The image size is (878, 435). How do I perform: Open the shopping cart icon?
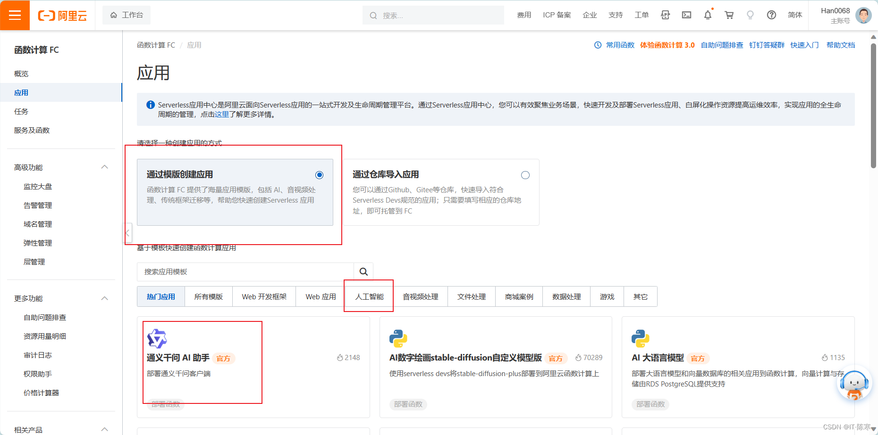tap(729, 15)
